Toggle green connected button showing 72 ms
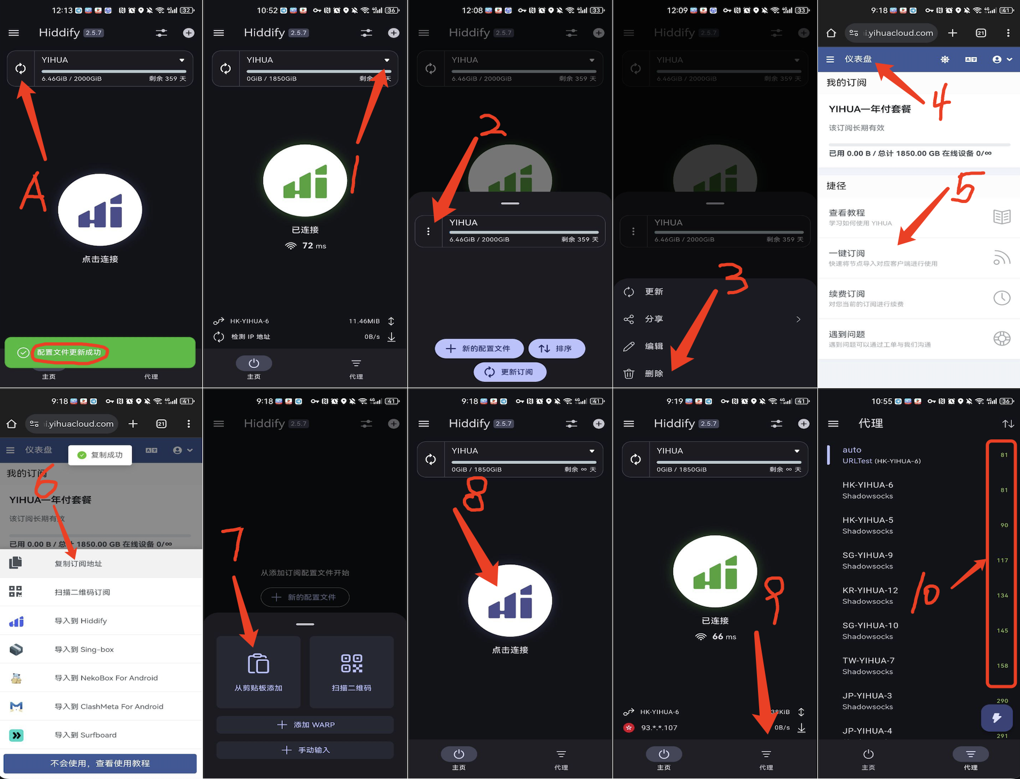Viewport: 1020px width, 779px height. click(x=305, y=181)
